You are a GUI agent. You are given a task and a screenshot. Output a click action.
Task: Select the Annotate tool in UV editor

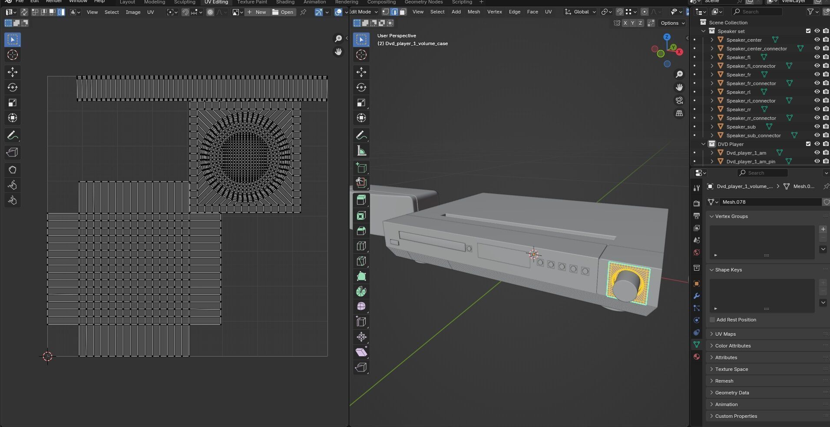tap(12, 136)
